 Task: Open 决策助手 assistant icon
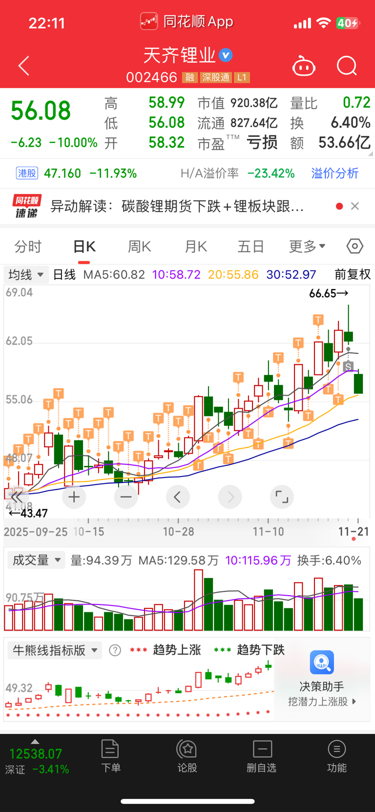322,663
